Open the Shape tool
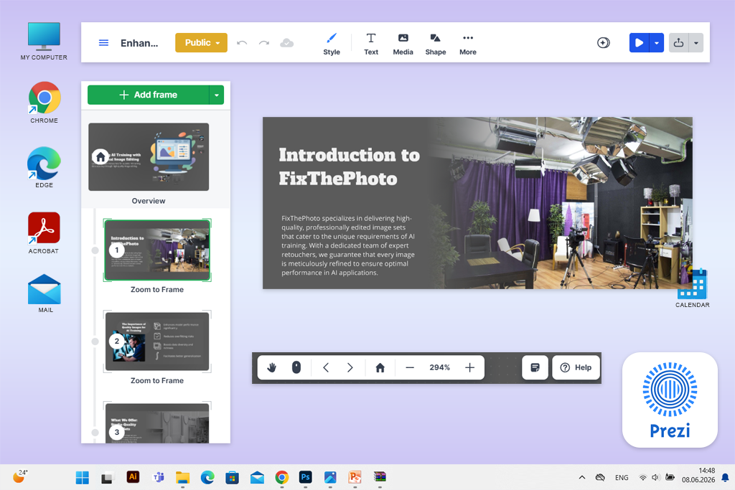735x490 pixels. click(436, 44)
